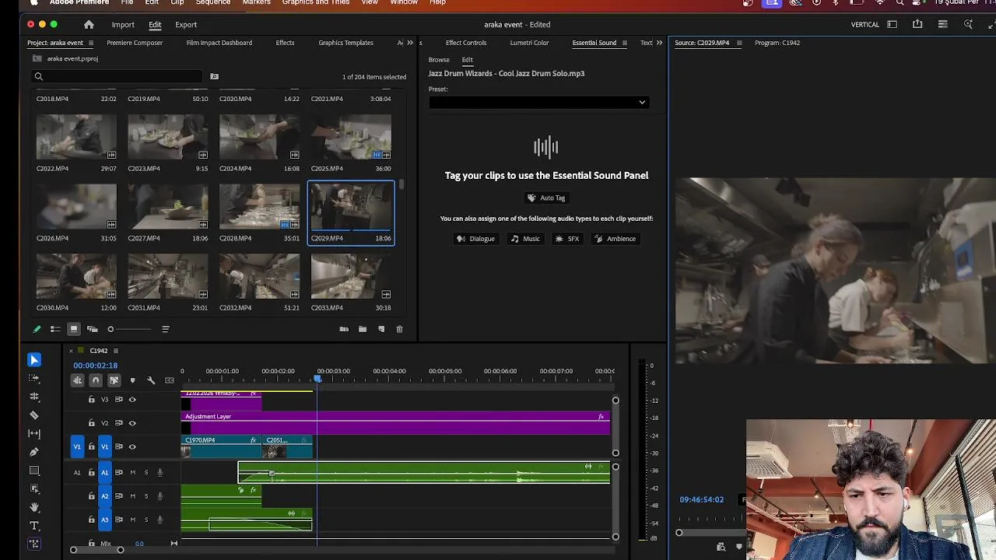Open the Essential Sound Preset dropdown
Image resolution: width=996 pixels, height=560 pixels.
[x=538, y=102]
